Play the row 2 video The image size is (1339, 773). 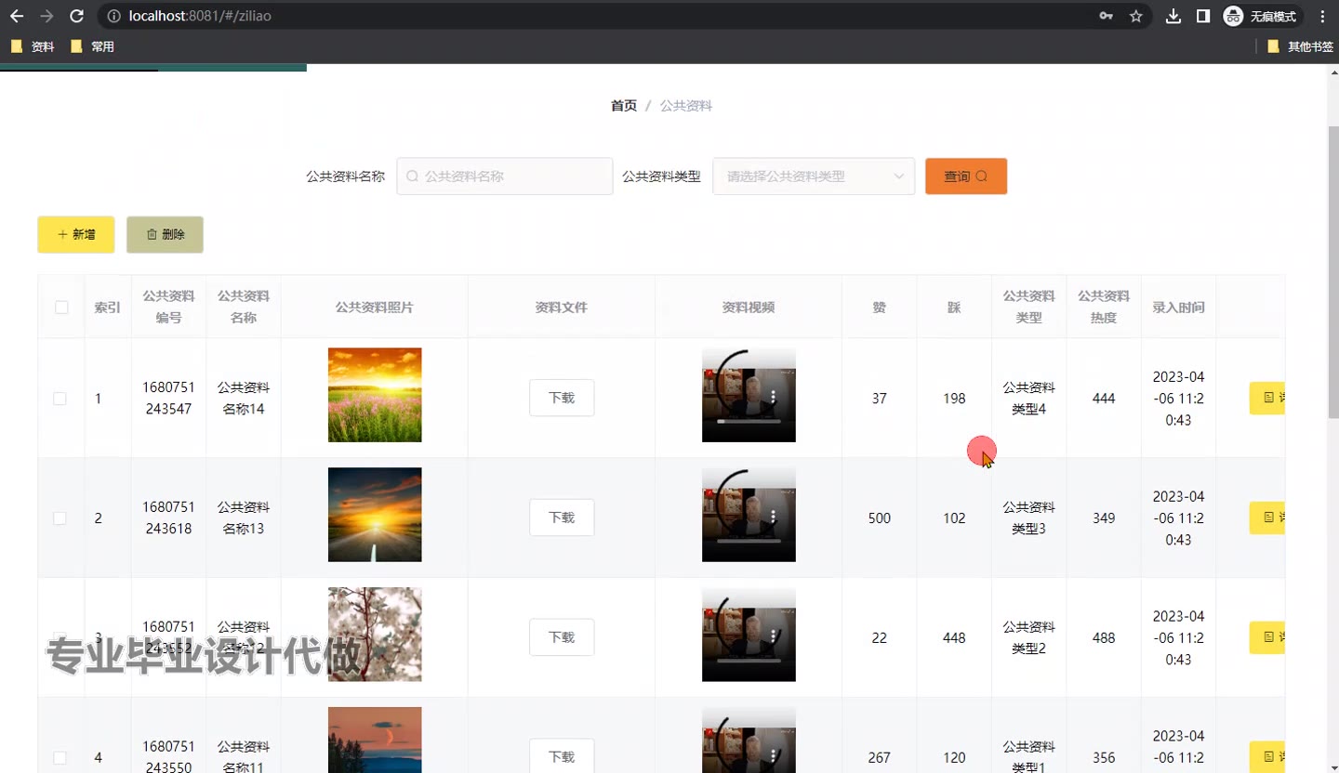[749, 515]
